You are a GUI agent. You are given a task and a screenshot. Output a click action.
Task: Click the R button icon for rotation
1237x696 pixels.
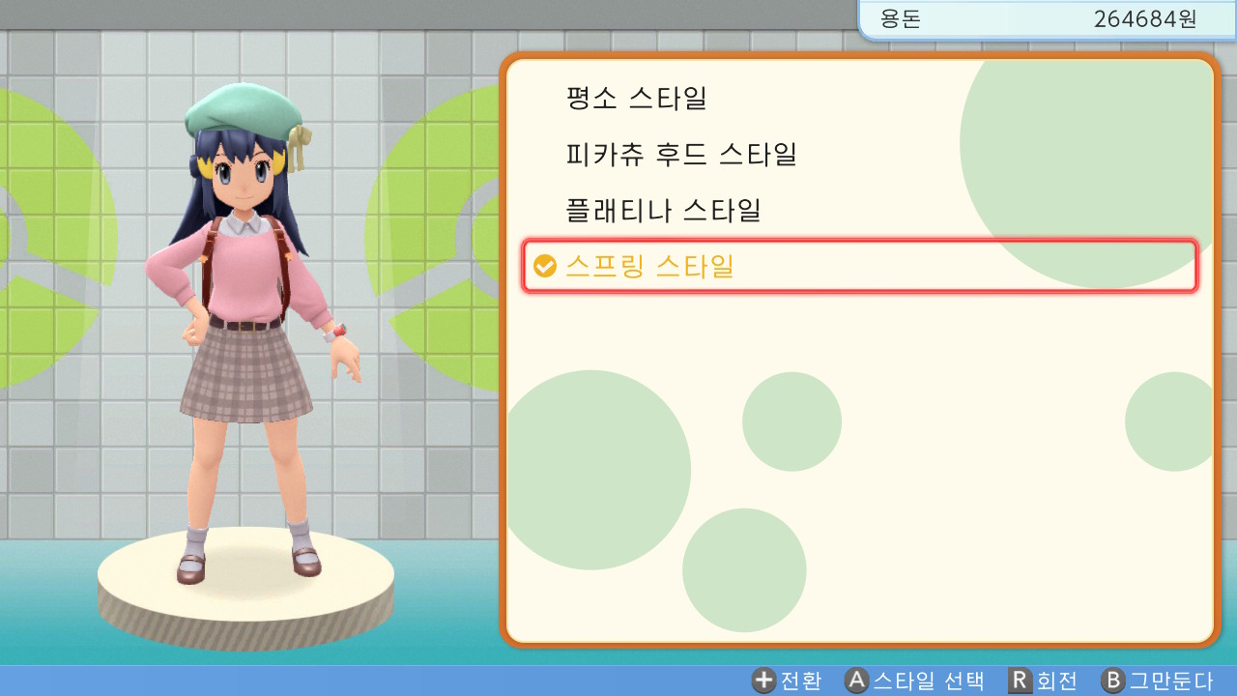(x=1021, y=681)
